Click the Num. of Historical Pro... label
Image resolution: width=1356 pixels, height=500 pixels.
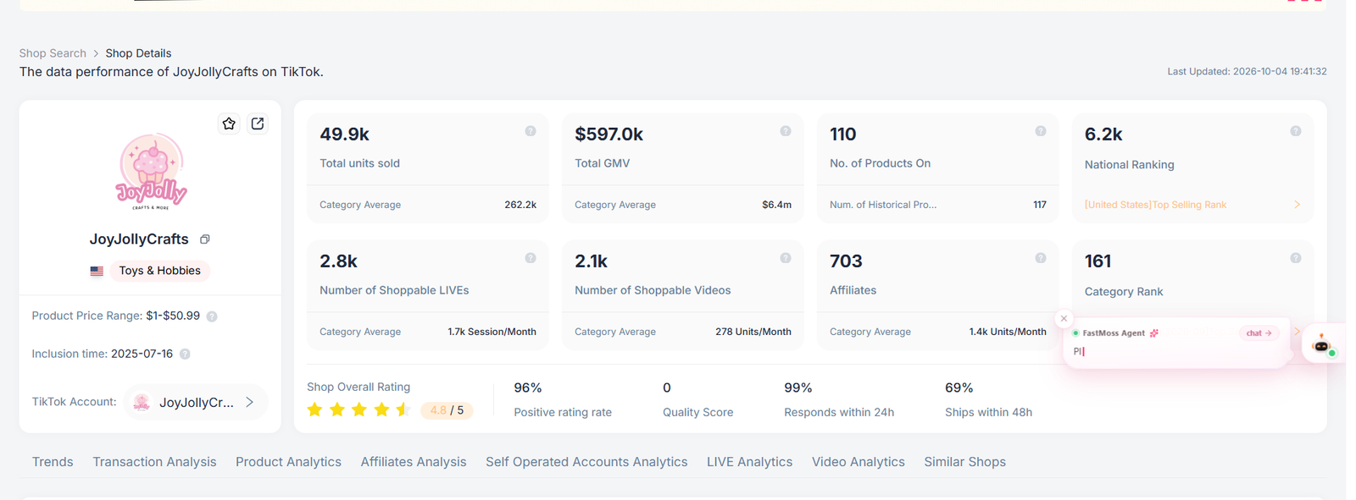[x=883, y=205]
